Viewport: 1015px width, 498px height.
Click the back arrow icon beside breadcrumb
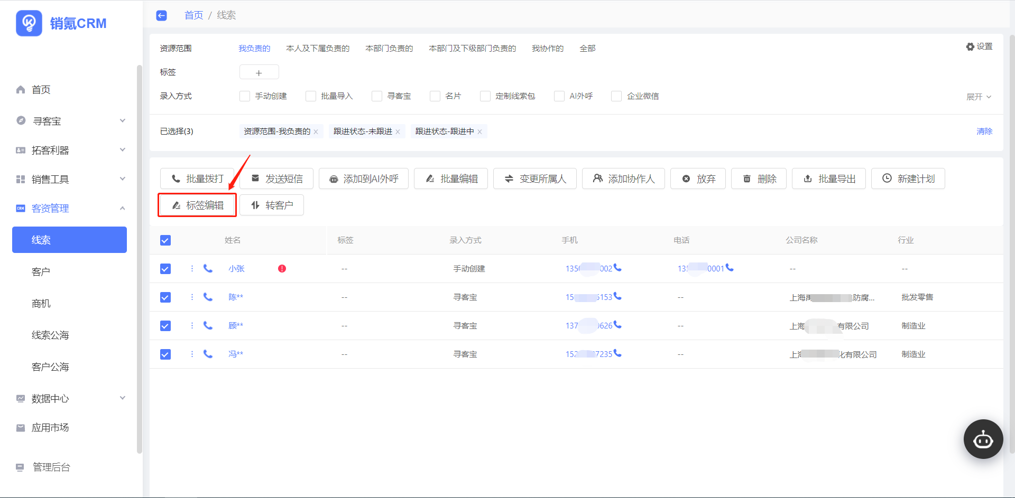(162, 15)
